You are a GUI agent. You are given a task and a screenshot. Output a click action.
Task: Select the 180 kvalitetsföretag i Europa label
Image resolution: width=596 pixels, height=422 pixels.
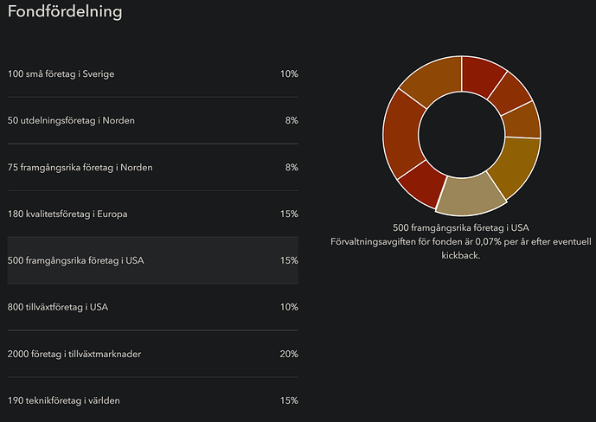point(67,214)
